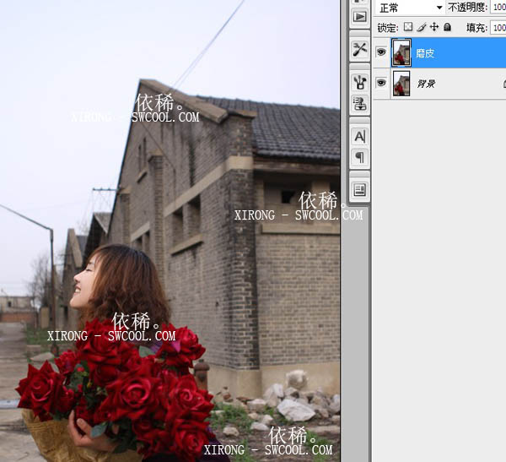The width and height of the screenshot is (506, 462).
Task: Open the 正常 blend mode dropdown
Action: pos(410,8)
